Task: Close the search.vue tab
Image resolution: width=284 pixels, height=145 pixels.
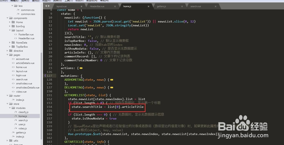Action: tap(216, 6)
